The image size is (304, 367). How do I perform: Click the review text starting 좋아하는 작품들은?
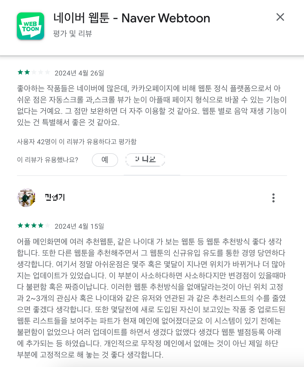click(152, 105)
